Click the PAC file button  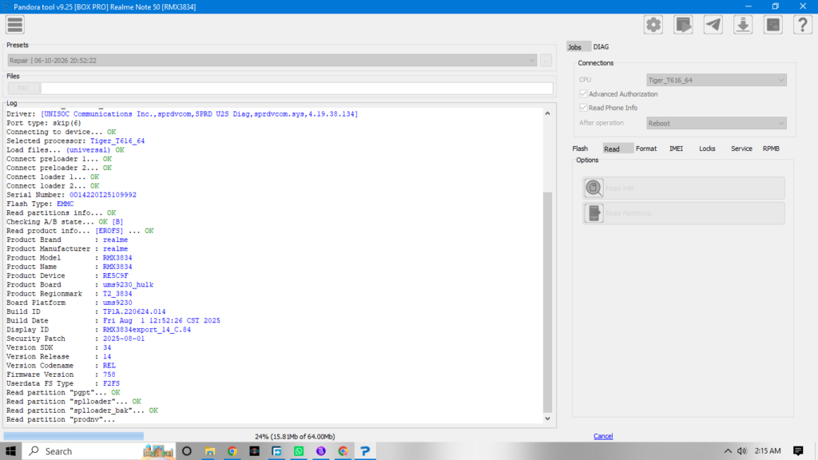pos(23,88)
